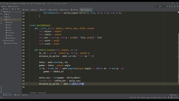Open player.py in the project tree
Viewport: 179px width, 101px height.
pos(9,30)
